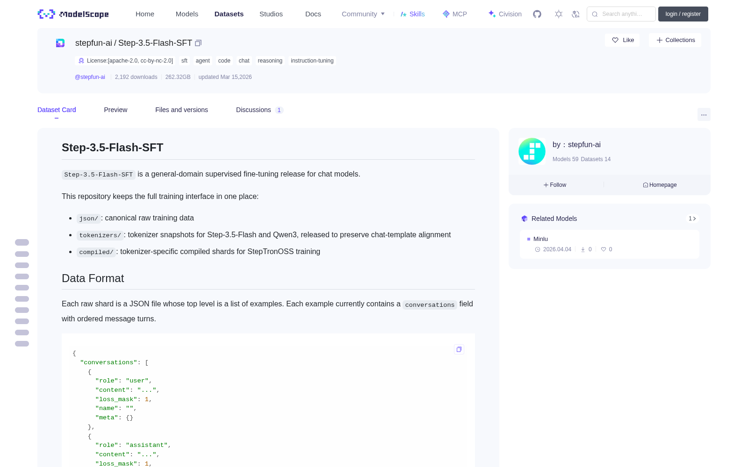Viewport: 748px width, 467px height.
Task: Click Datasets 14 count
Action: point(596,159)
